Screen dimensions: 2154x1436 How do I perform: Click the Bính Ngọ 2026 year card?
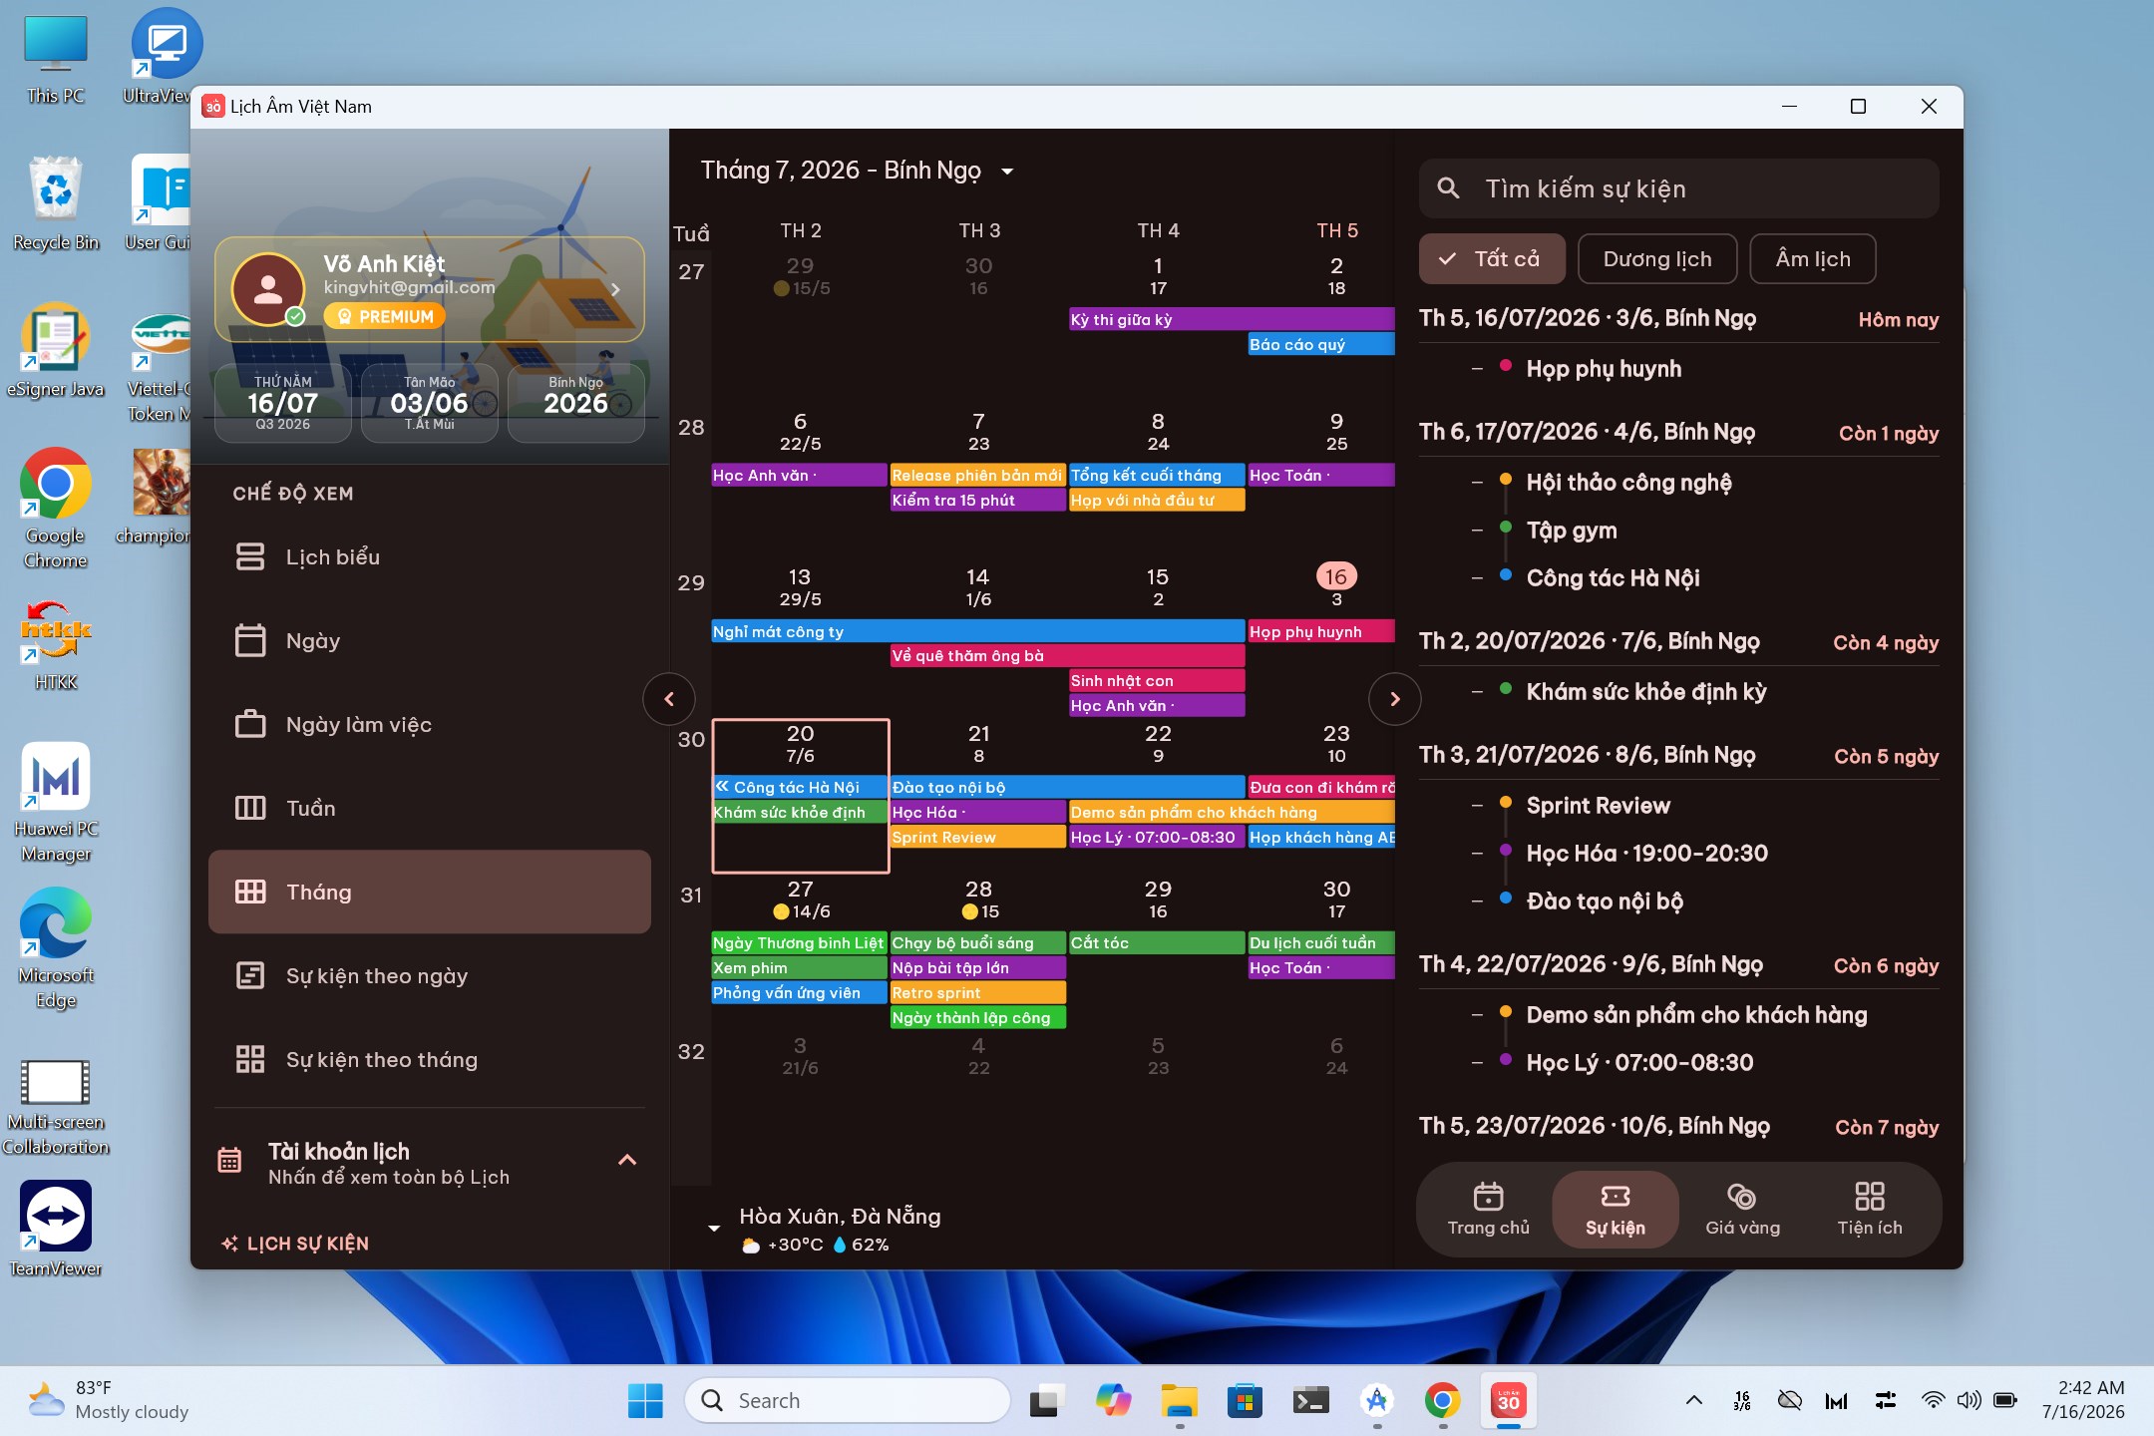tap(575, 403)
